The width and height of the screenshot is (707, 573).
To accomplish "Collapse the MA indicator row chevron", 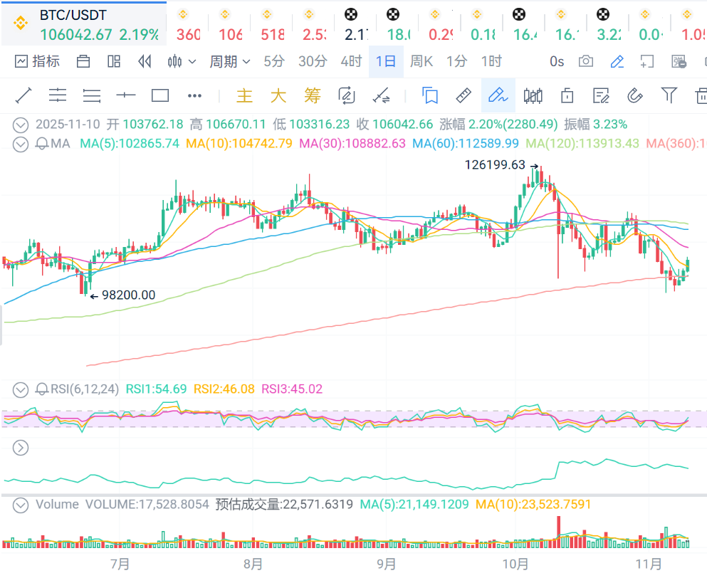I will pyautogui.click(x=21, y=144).
